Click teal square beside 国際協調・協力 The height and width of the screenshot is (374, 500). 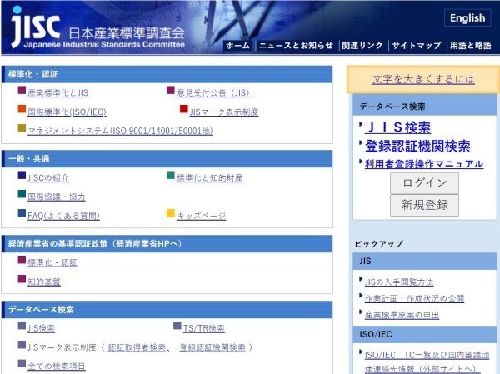pos(22,196)
